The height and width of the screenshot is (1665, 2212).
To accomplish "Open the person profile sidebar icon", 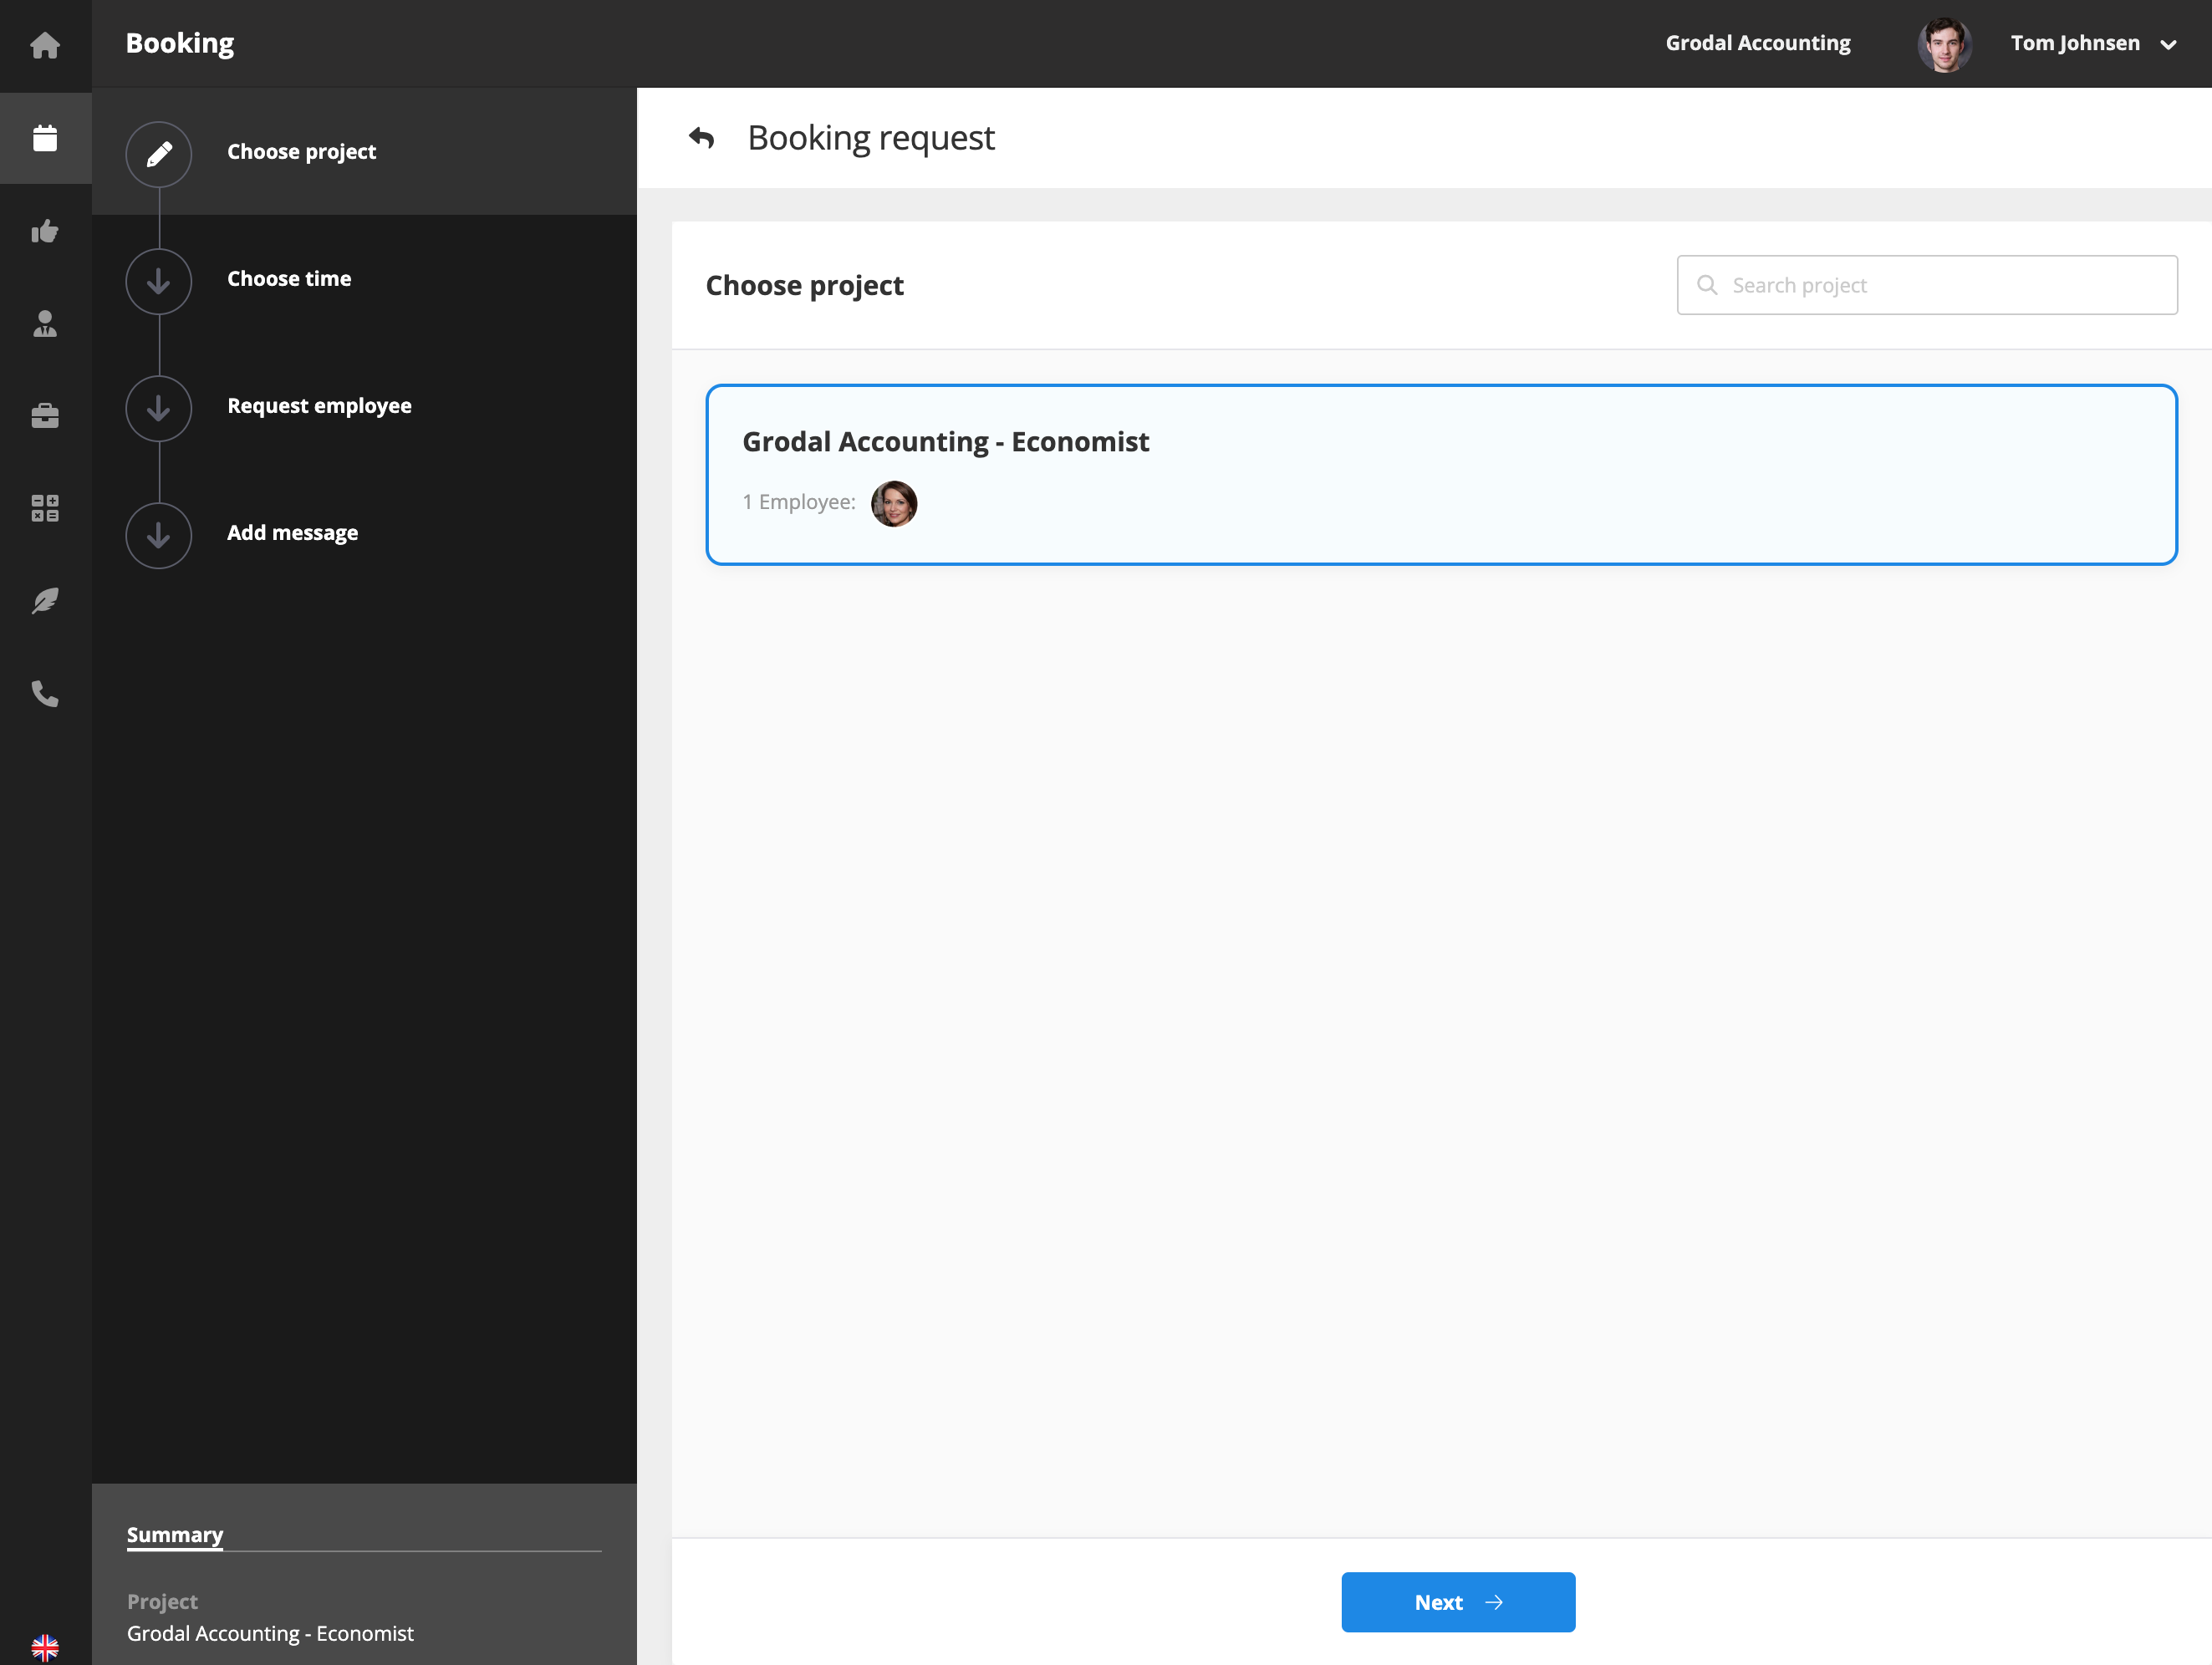I will (x=45, y=323).
